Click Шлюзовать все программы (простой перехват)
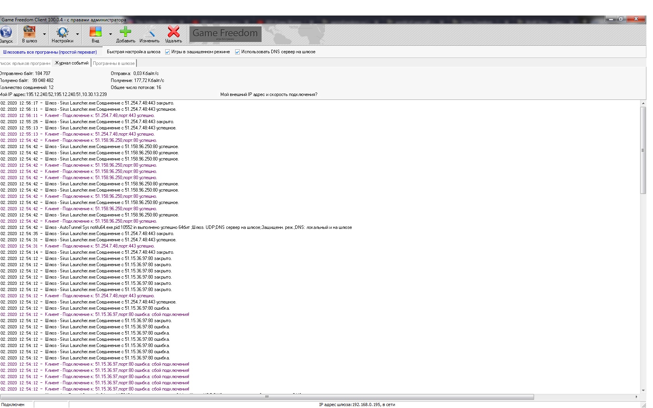This screenshot has width=653, height=408. tap(50, 52)
